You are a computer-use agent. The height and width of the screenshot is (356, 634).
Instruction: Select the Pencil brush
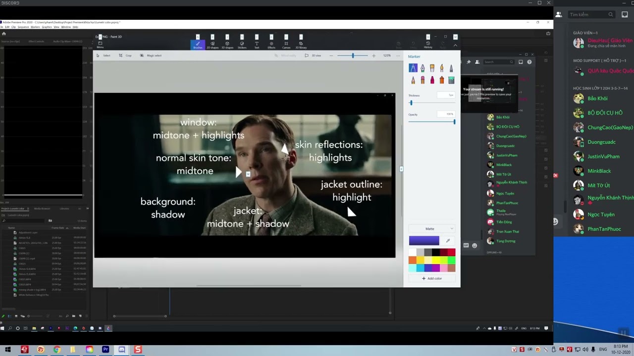(413, 80)
